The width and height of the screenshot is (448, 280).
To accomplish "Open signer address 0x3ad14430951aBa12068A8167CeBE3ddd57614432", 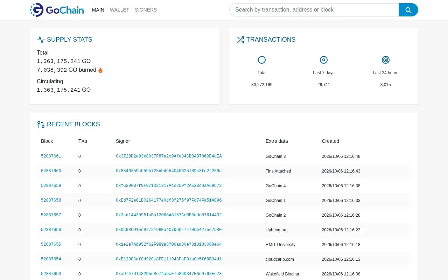I will point(169,215).
